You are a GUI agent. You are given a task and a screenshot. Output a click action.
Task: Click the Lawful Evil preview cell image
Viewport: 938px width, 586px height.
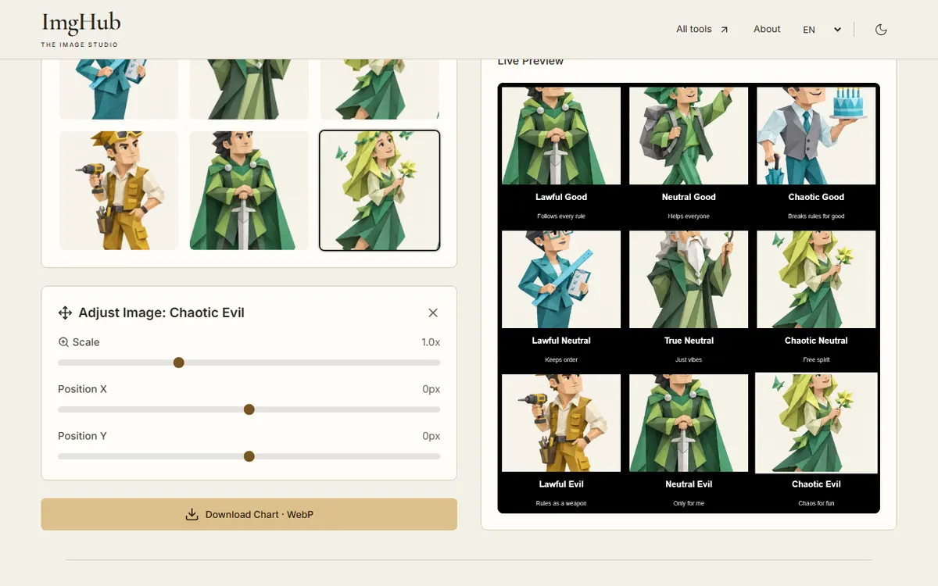coord(561,423)
